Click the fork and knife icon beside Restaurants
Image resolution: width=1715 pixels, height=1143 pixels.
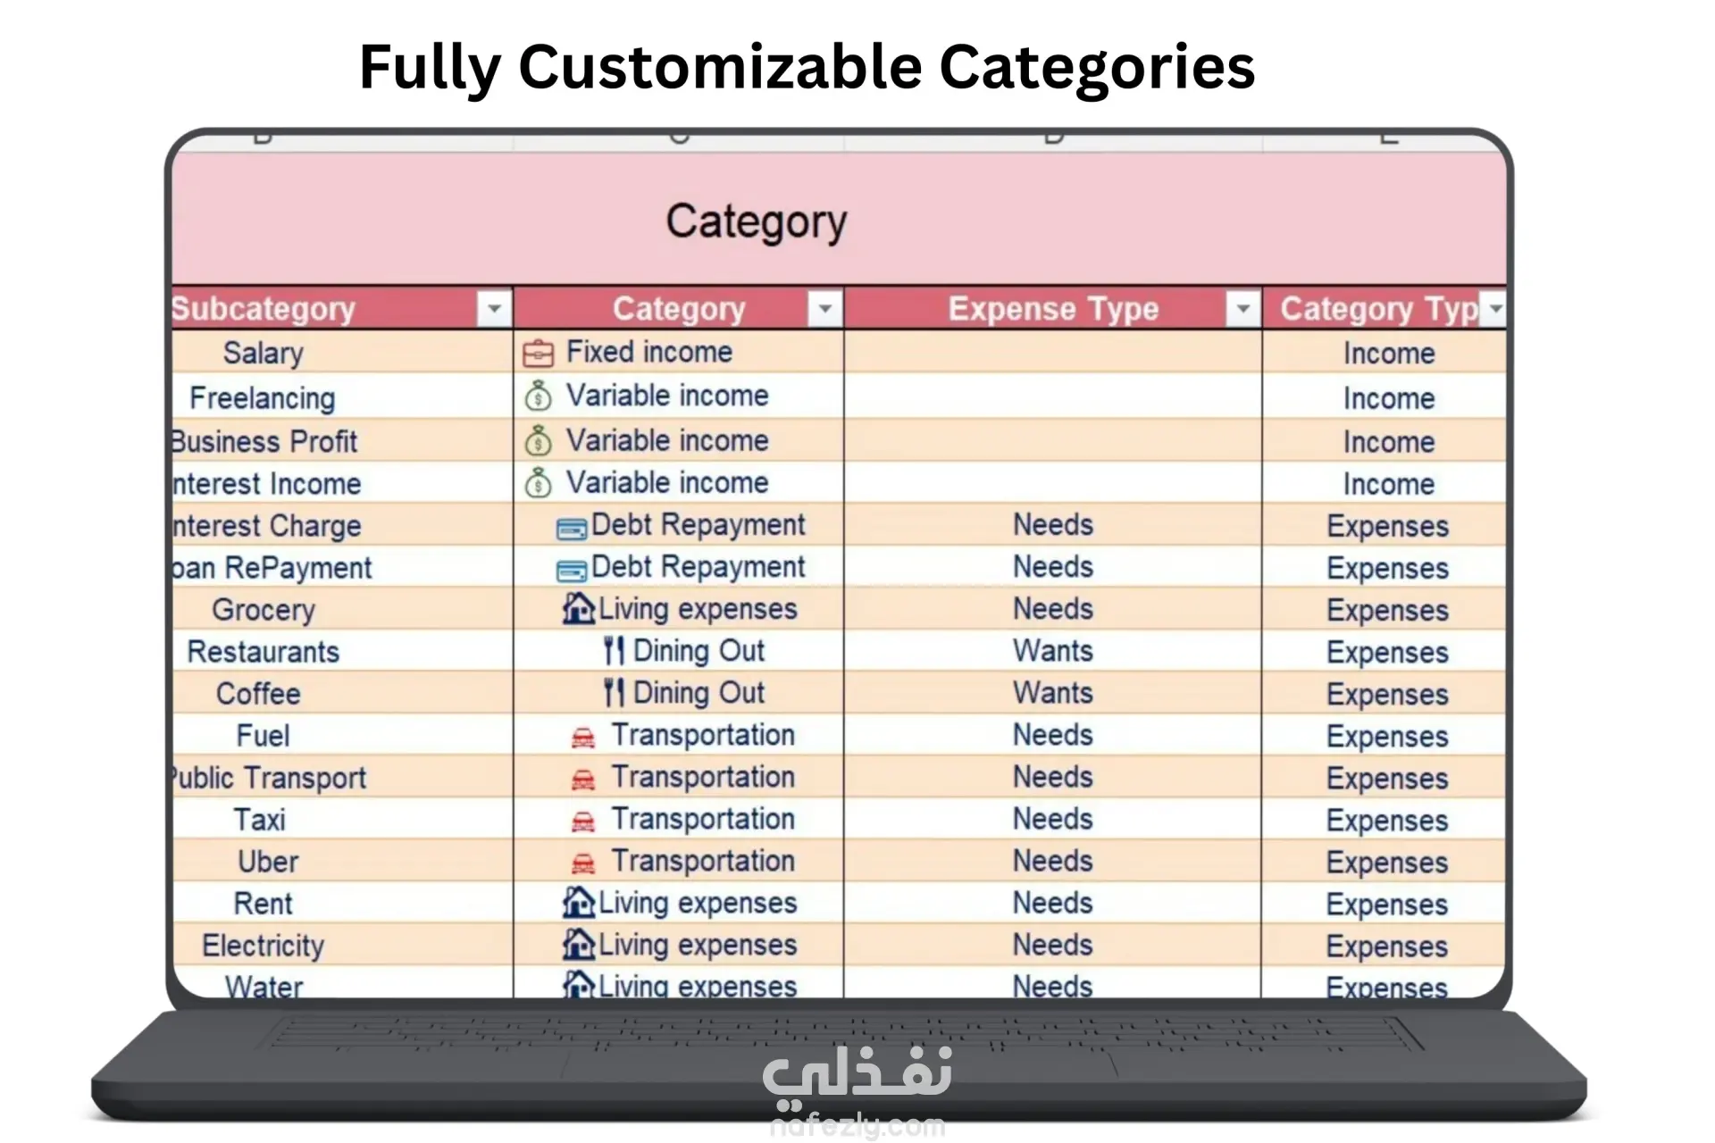[614, 650]
